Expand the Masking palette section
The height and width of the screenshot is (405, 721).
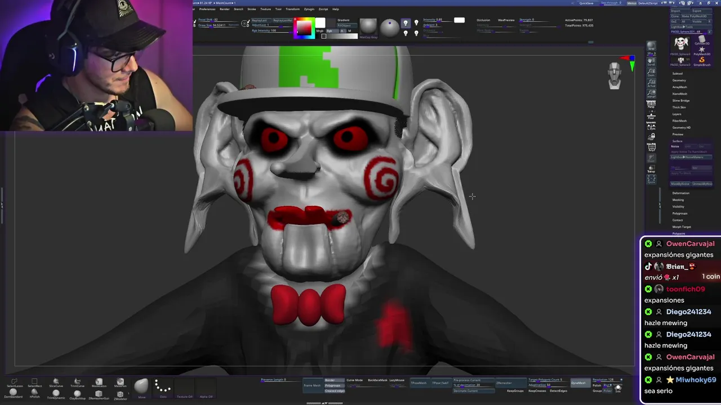pyautogui.click(x=678, y=200)
